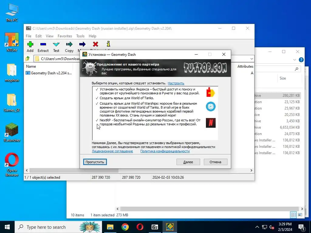Open the Favorites menu in 7-Zip
The width and height of the screenshot is (311, 233).
65,36
